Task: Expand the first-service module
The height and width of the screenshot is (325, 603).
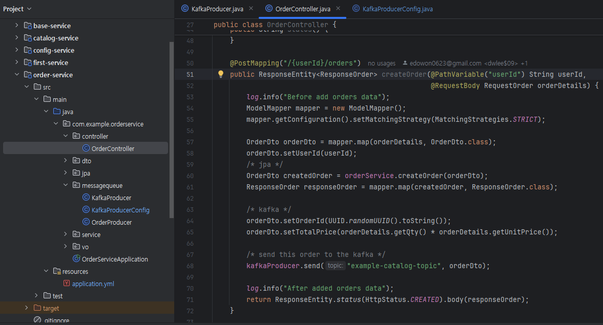Action: [x=16, y=62]
